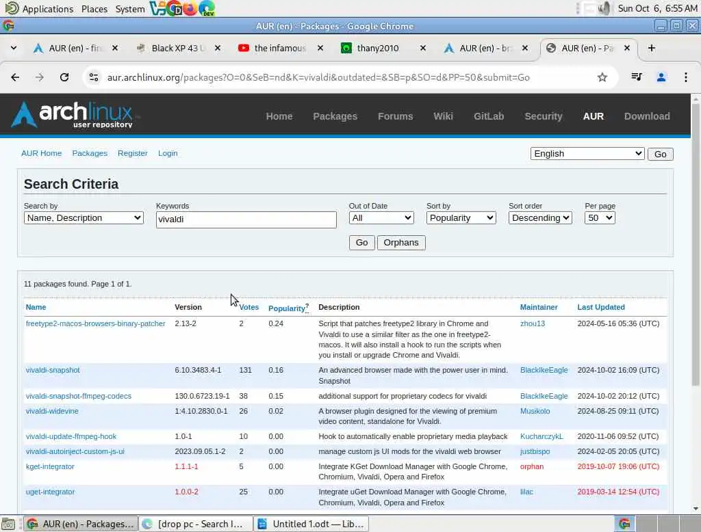View site information icon in address bar
This screenshot has height=532, width=701.
(x=93, y=77)
